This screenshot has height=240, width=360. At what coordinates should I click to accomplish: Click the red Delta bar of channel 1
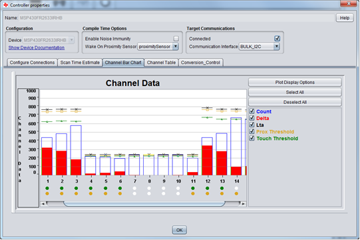point(47,161)
